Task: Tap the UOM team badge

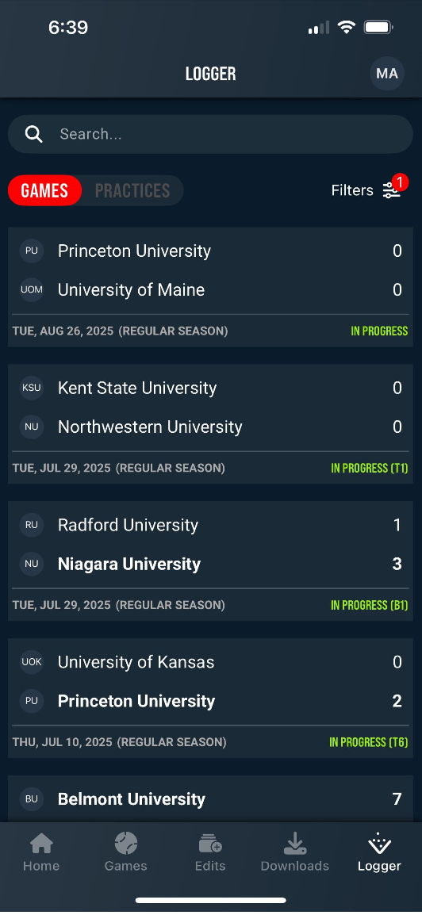Action: [32, 290]
